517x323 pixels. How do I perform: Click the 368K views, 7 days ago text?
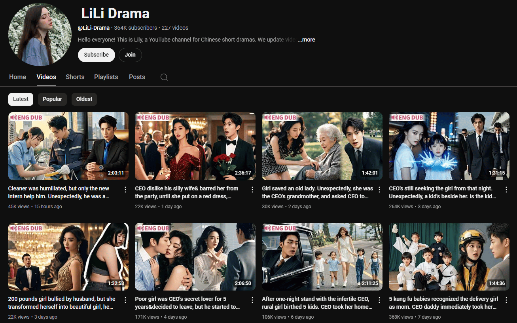point(415,317)
